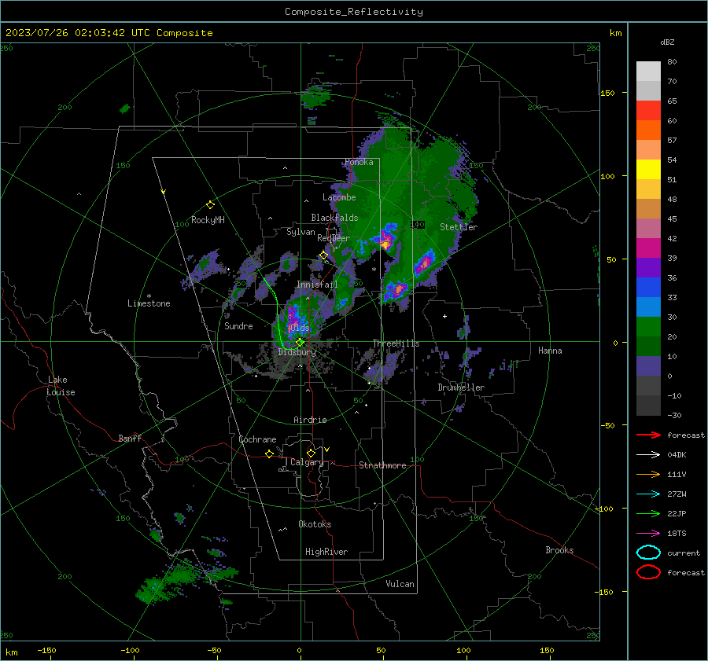Click the Cochrane town label

[257, 439]
